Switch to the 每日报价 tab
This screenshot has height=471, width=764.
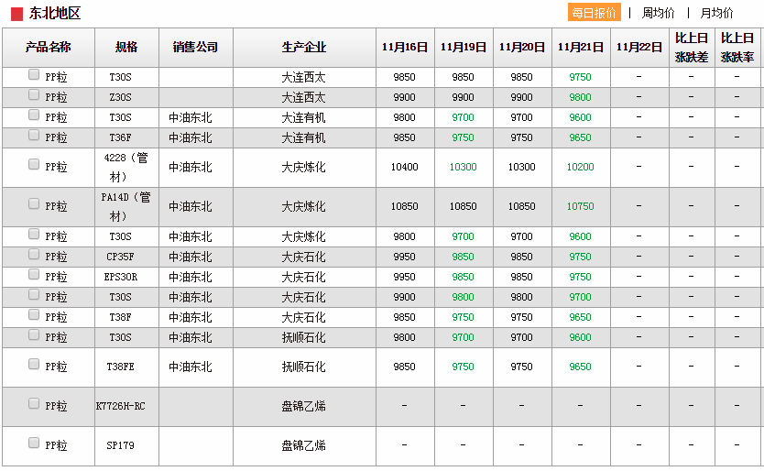click(x=594, y=13)
